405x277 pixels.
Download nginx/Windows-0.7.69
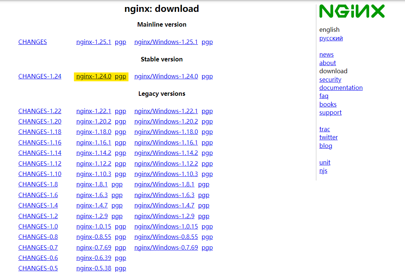[x=166, y=247]
